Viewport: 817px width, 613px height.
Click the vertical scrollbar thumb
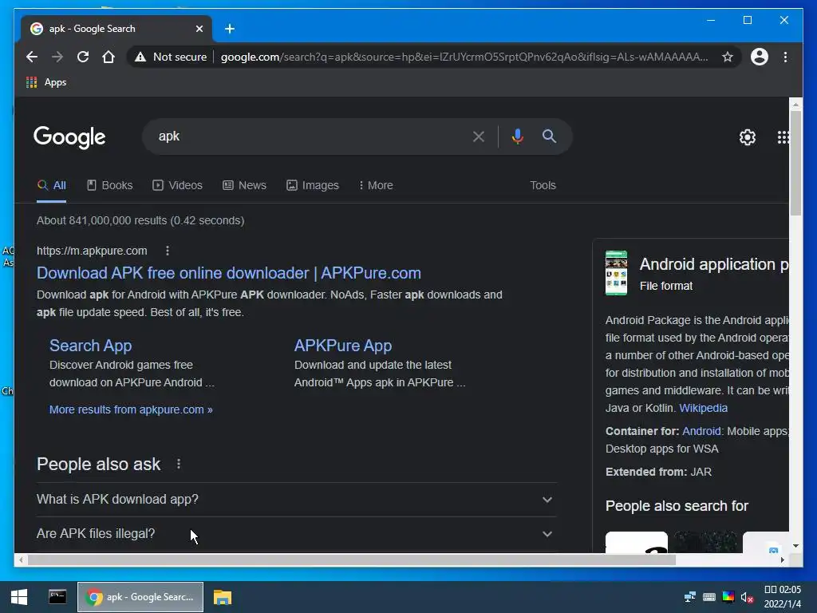tap(795, 163)
